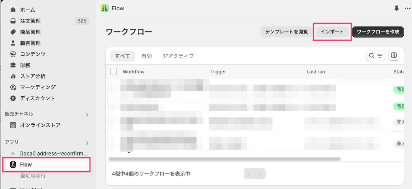Click the Finance bank icon (財務)
This screenshot has height=189, width=412.
point(13,65)
